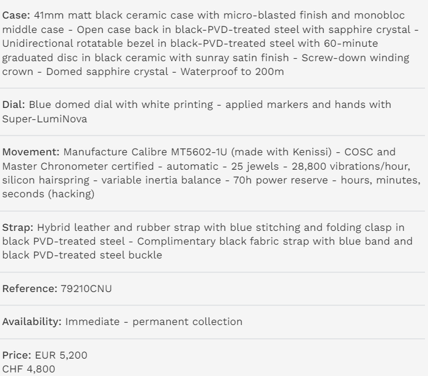Click the word "Hybrid" in Strap

(x=55, y=227)
